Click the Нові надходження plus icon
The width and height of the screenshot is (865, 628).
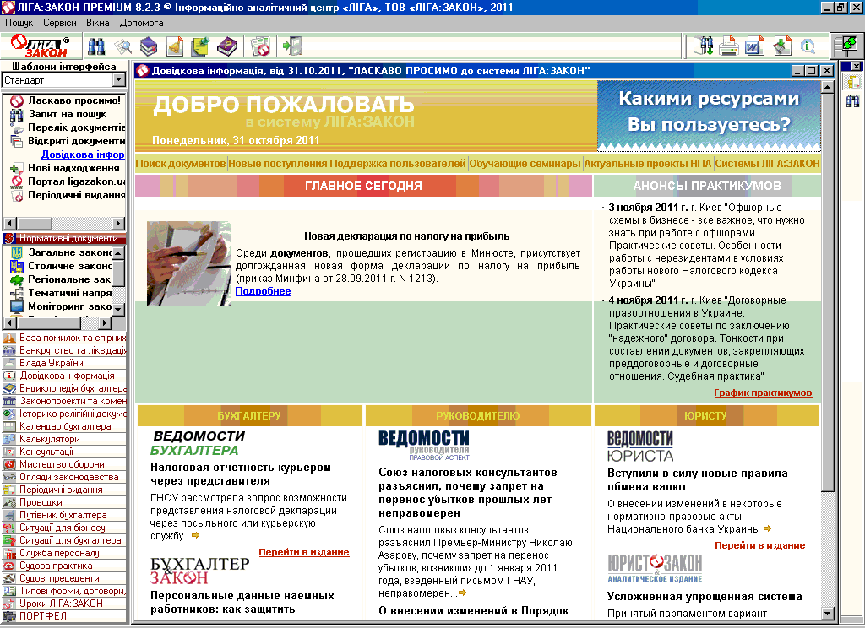(17, 168)
